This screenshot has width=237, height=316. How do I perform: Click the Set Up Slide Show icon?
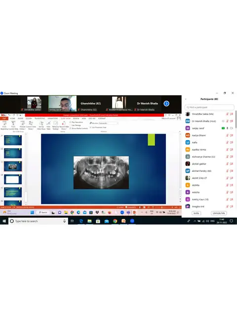[41, 123]
